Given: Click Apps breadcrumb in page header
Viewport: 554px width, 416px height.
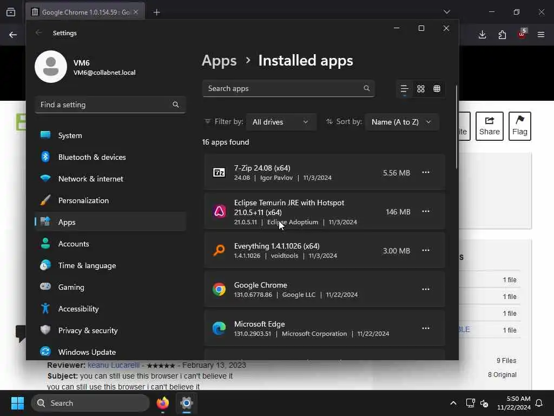Looking at the screenshot, I should (219, 61).
